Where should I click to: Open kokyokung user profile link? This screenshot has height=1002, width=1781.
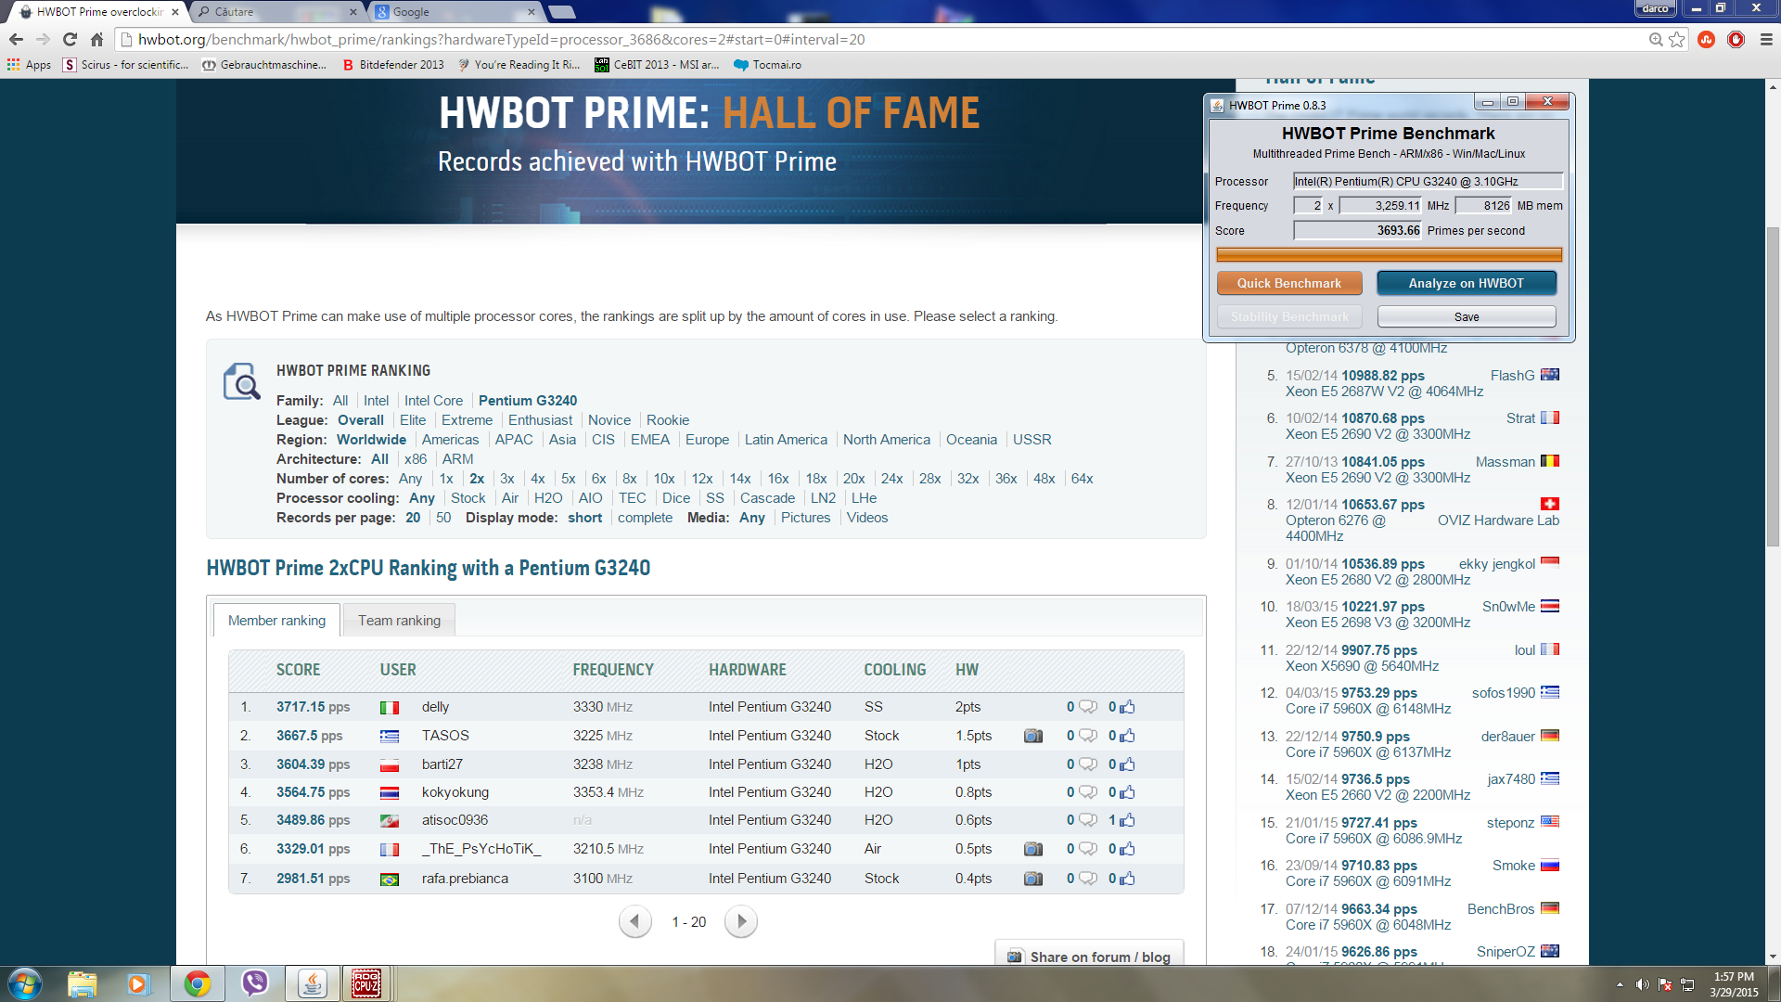pos(455,792)
